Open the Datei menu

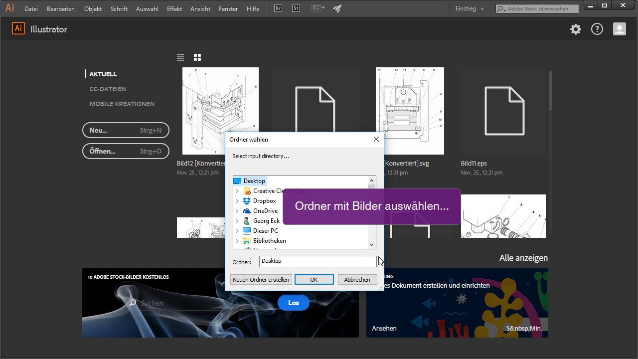point(31,9)
